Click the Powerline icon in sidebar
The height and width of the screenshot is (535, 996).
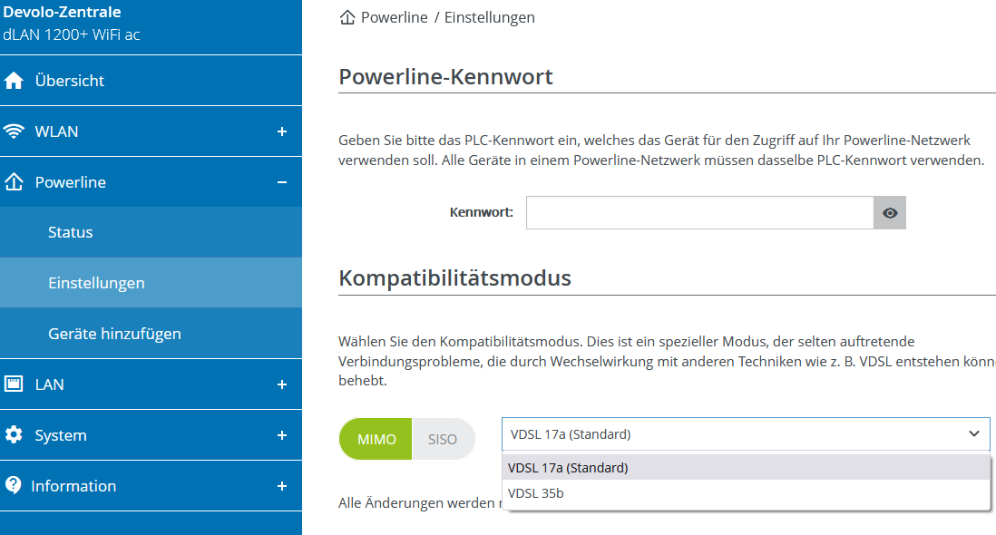point(15,181)
